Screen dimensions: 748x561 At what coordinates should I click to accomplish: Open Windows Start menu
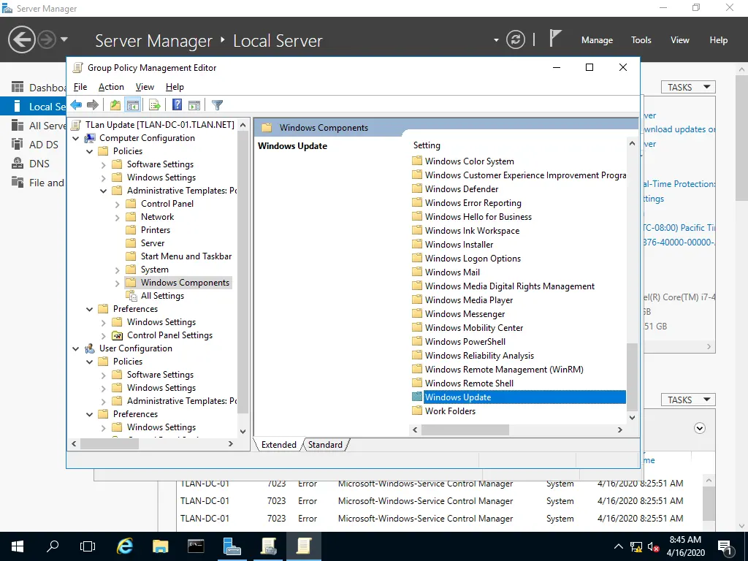pos(18,546)
